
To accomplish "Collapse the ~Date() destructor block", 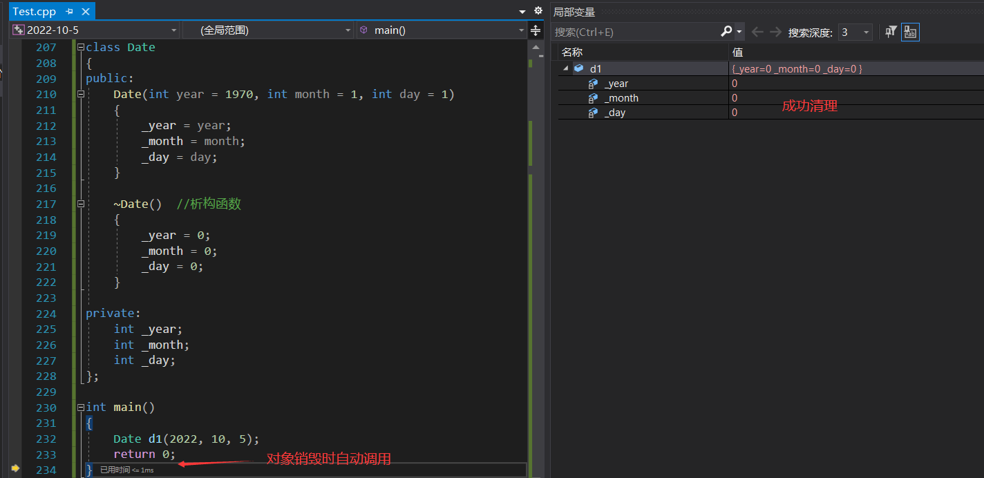I will coord(81,204).
